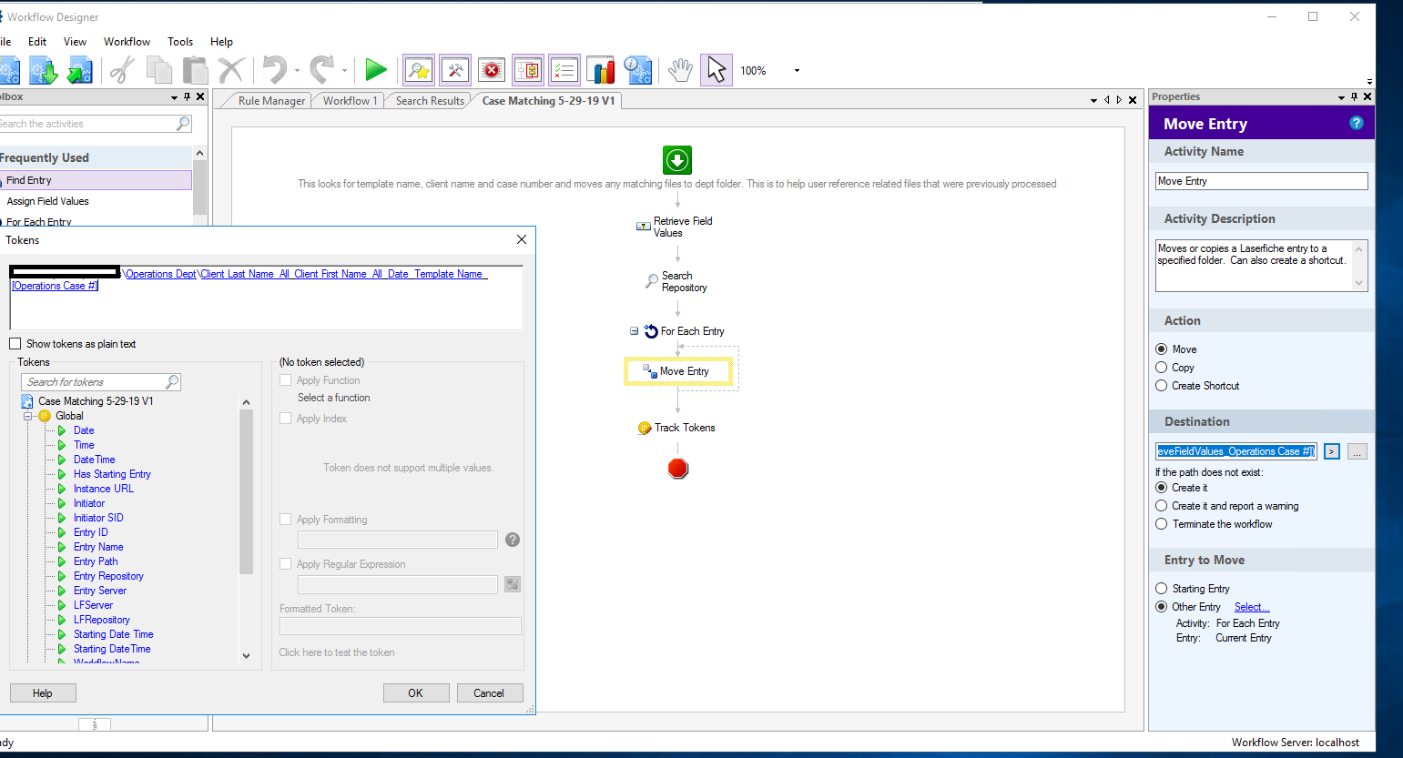Open the zoom percentage dropdown
Viewport: 1403px width, 758px height.
click(797, 71)
